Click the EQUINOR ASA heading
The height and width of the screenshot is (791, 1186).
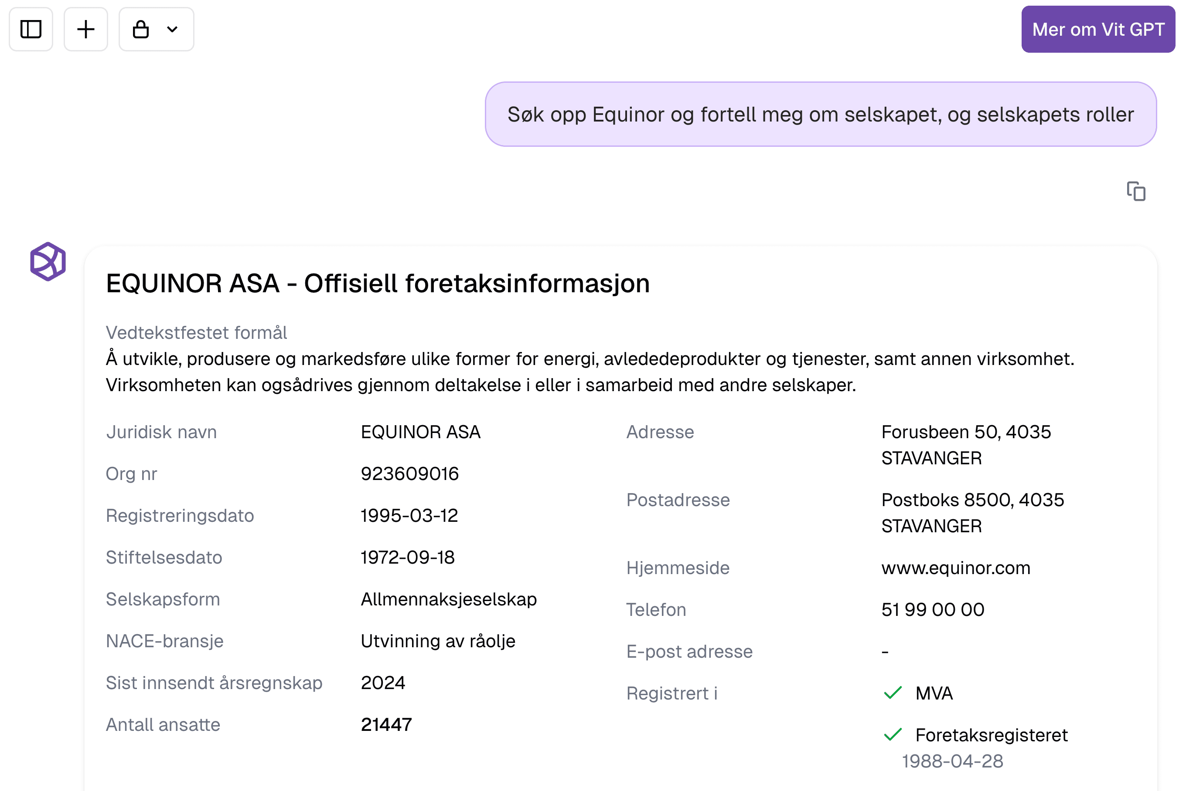[378, 283]
